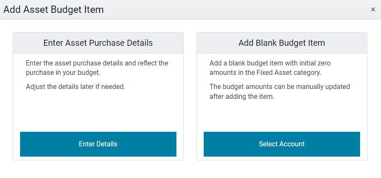Screen dimensions: 381x178
Task: Click the Add Asset Budget Item dialog title
Action: (x=53, y=9)
